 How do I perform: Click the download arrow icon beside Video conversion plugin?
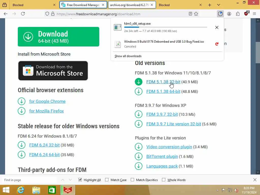(x=139, y=147)
